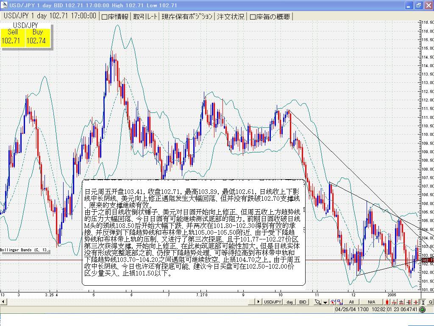Switch to the 口座情報 tab
Viewport: 434px width, 326px height.
pos(114,17)
